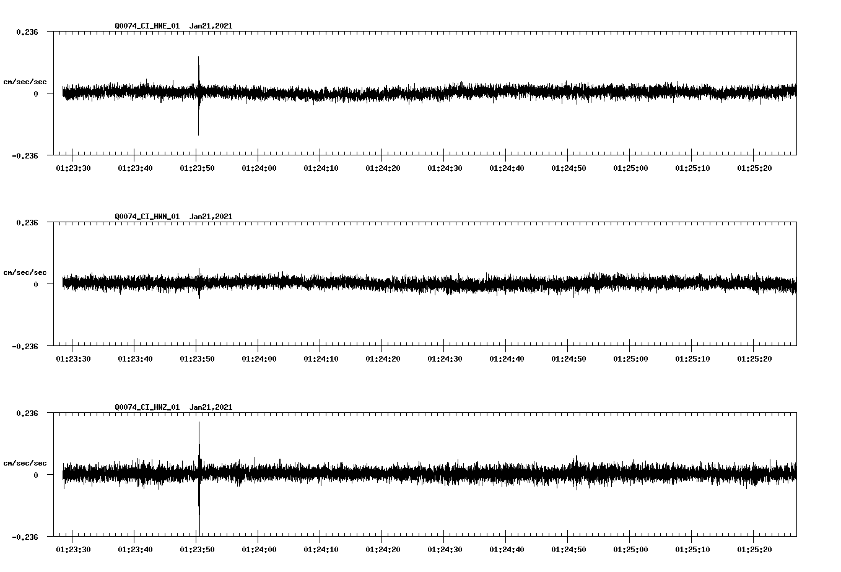Click the cm/sec/sec units label on bottom plot
Screen dimensions: 841x572
click(x=25, y=463)
